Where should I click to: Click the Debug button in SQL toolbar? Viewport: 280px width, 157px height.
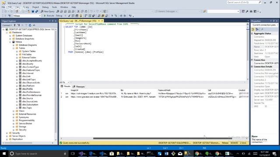[59, 16]
